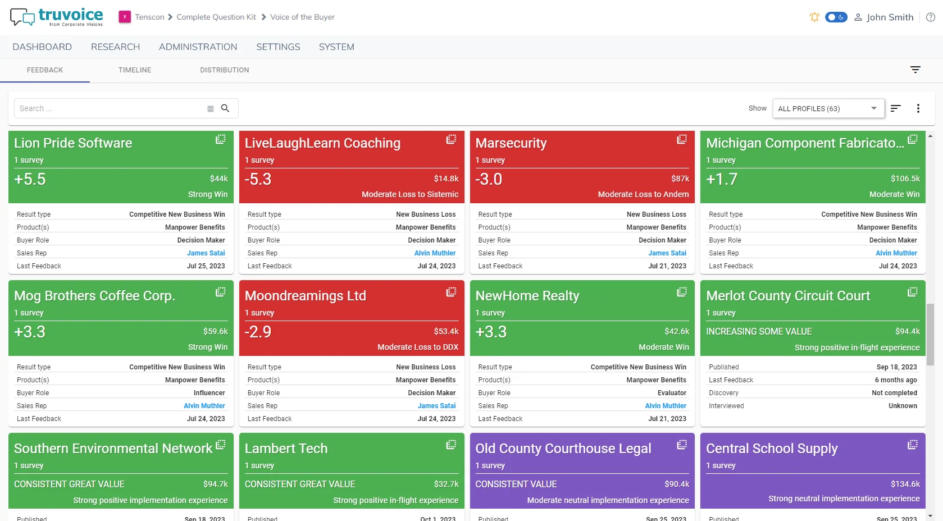The height and width of the screenshot is (521, 943).
Task: Open Michigan Component Fabricator card expand icon
Action: pyautogui.click(x=913, y=139)
